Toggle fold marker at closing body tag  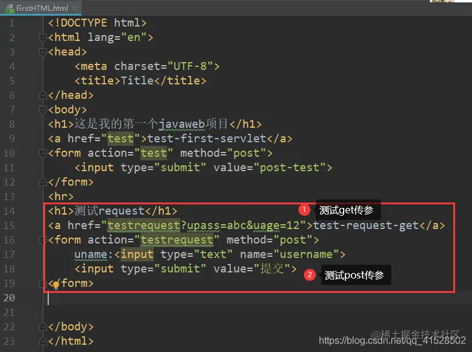click(42, 327)
